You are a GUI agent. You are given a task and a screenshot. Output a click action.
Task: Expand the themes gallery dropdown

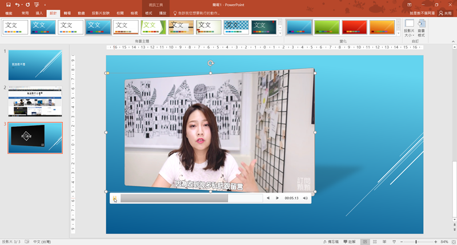[x=280, y=34]
